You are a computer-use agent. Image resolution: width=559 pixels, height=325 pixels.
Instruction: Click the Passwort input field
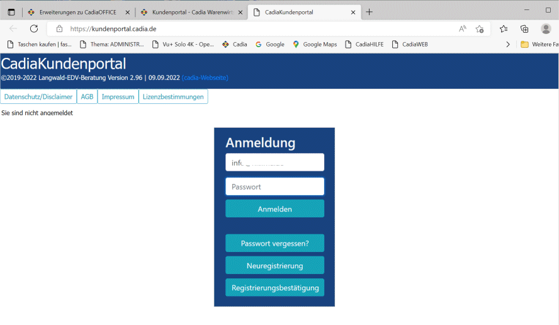tap(275, 186)
